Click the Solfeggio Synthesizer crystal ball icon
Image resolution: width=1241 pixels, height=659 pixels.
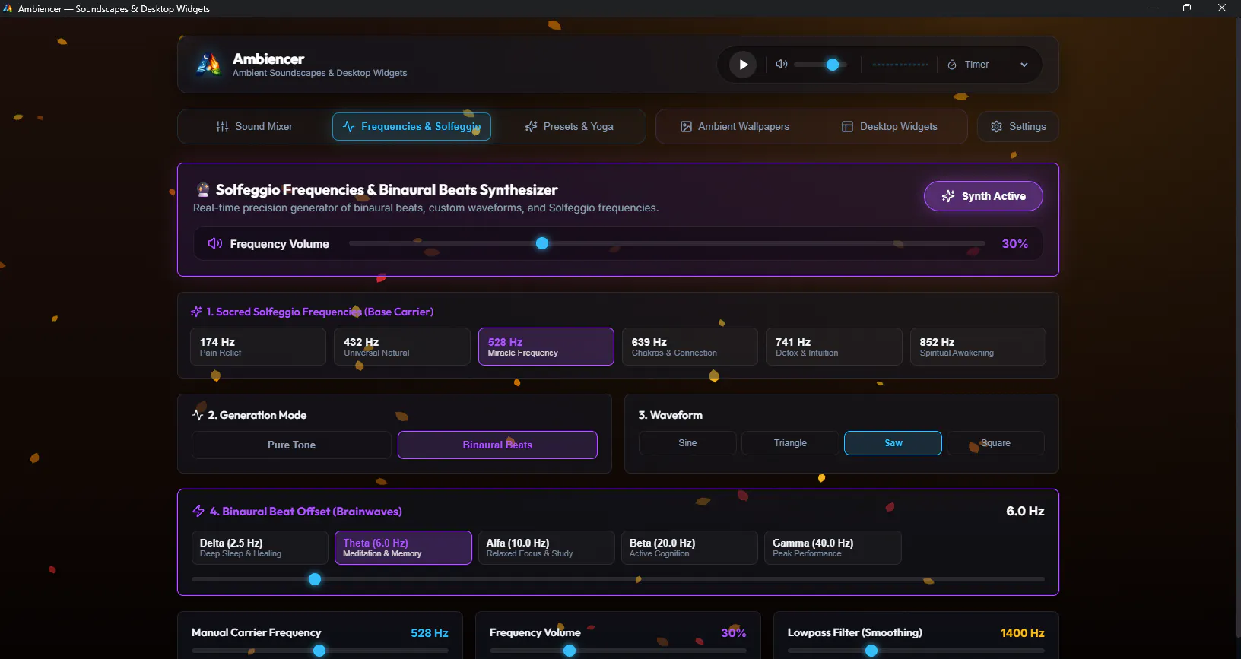203,190
